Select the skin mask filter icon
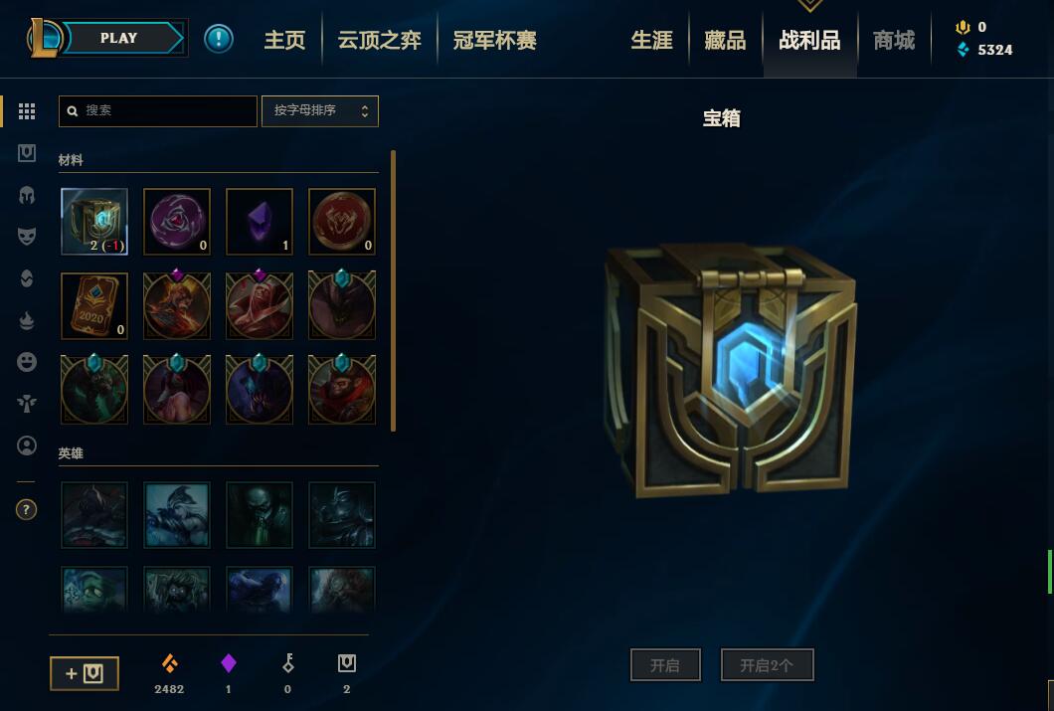The width and height of the screenshot is (1054, 711). [x=26, y=236]
